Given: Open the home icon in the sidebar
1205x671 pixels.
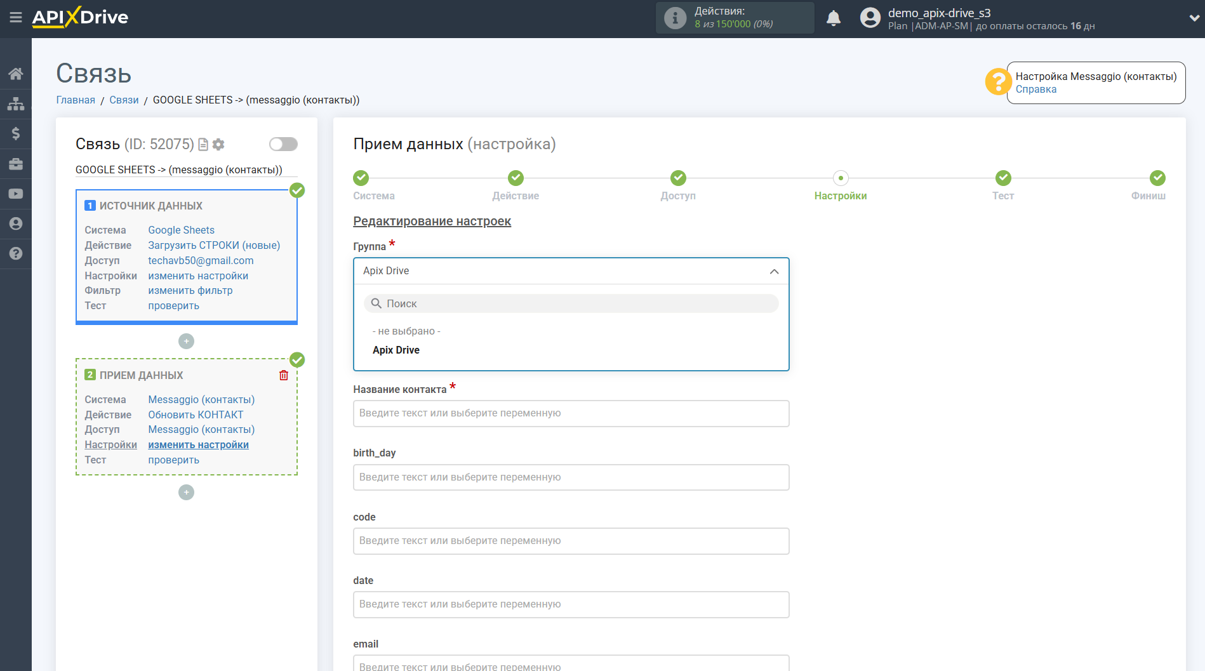Looking at the screenshot, I should 15,74.
